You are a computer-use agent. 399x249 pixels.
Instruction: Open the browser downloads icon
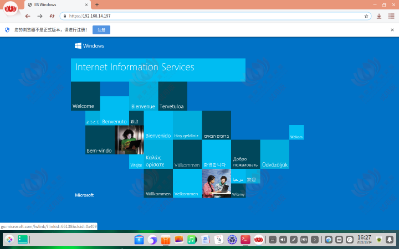pos(379,16)
